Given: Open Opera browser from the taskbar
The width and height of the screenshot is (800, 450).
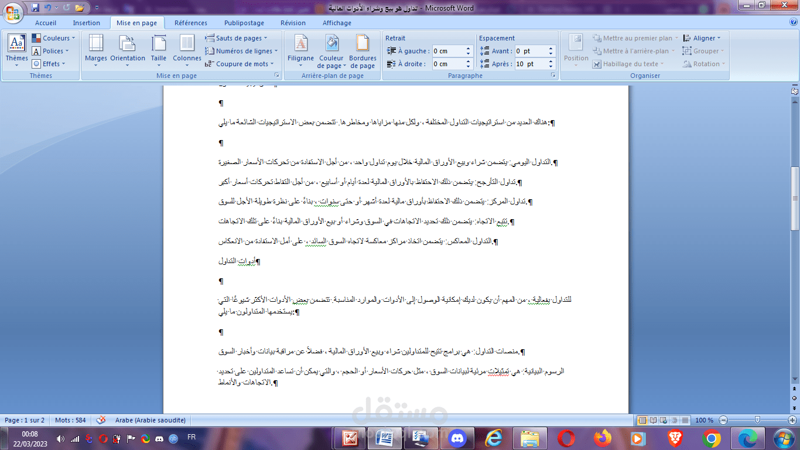Looking at the screenshot, I should pos(566,438).
